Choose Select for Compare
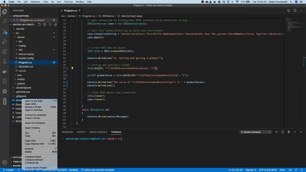 40,123
